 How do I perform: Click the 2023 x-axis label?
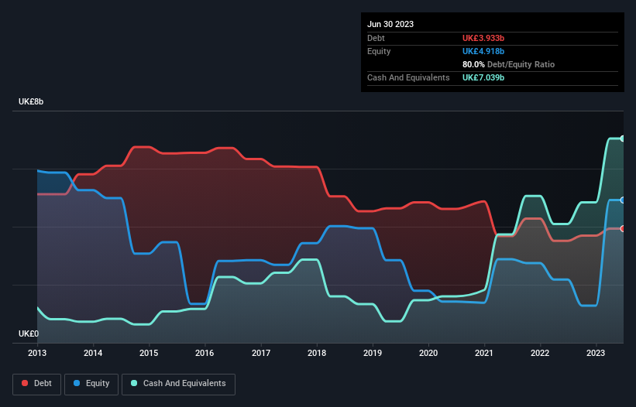click(596, 353)
